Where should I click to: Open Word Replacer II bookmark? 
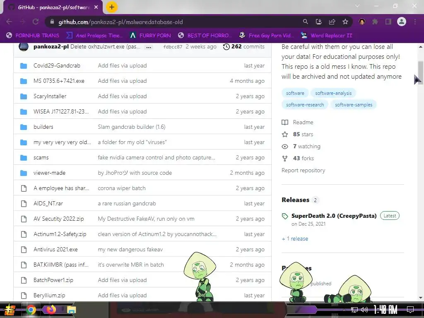point(327,36)
